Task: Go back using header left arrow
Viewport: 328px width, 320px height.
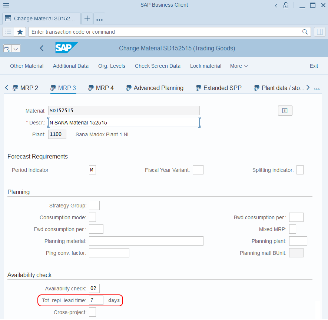Action: 42,48
